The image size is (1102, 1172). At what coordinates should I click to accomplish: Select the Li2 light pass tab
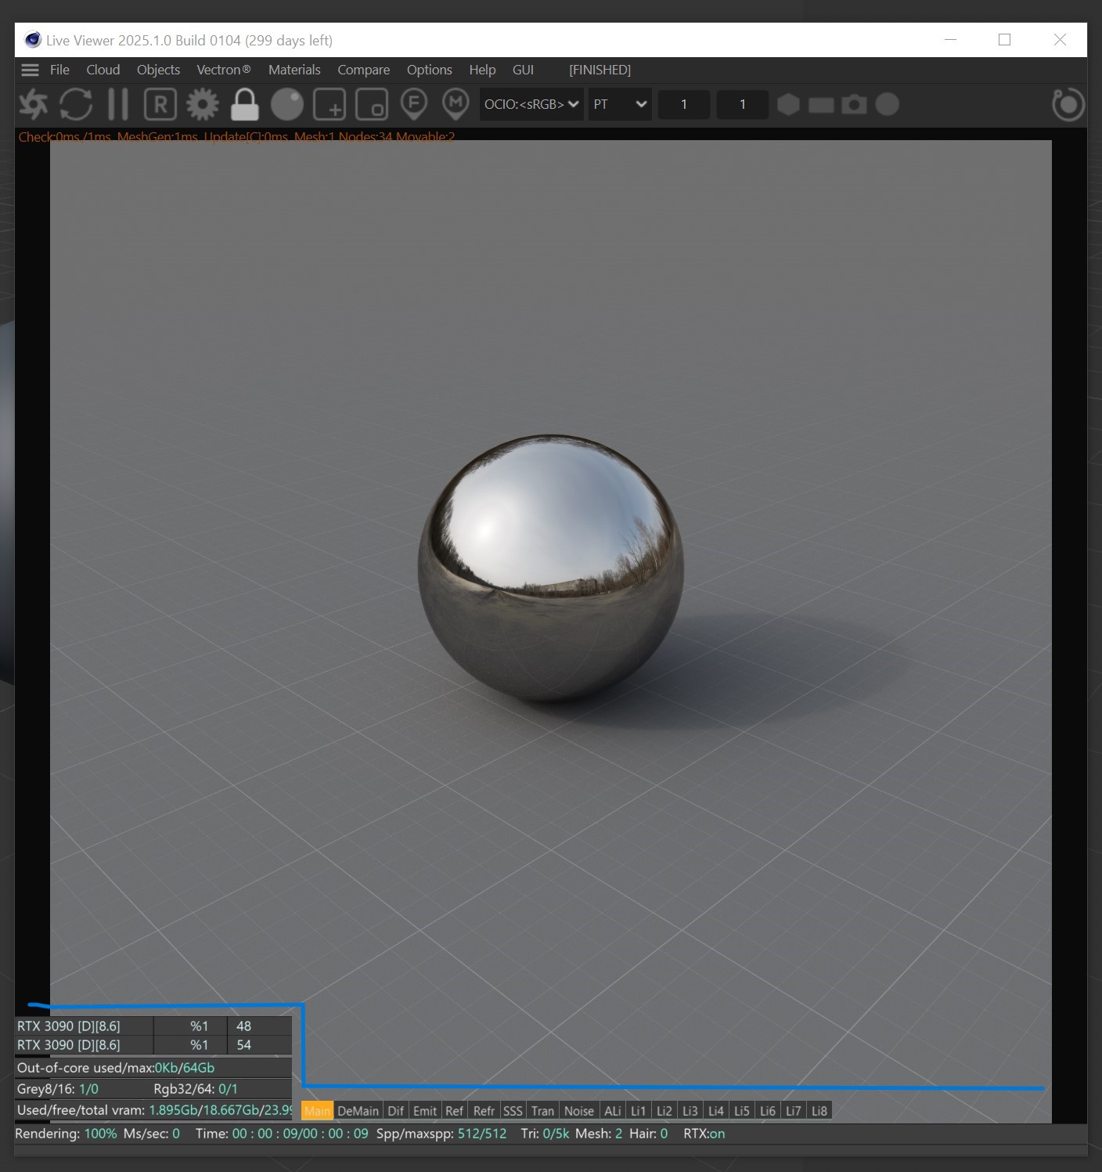click(664, 1111)
